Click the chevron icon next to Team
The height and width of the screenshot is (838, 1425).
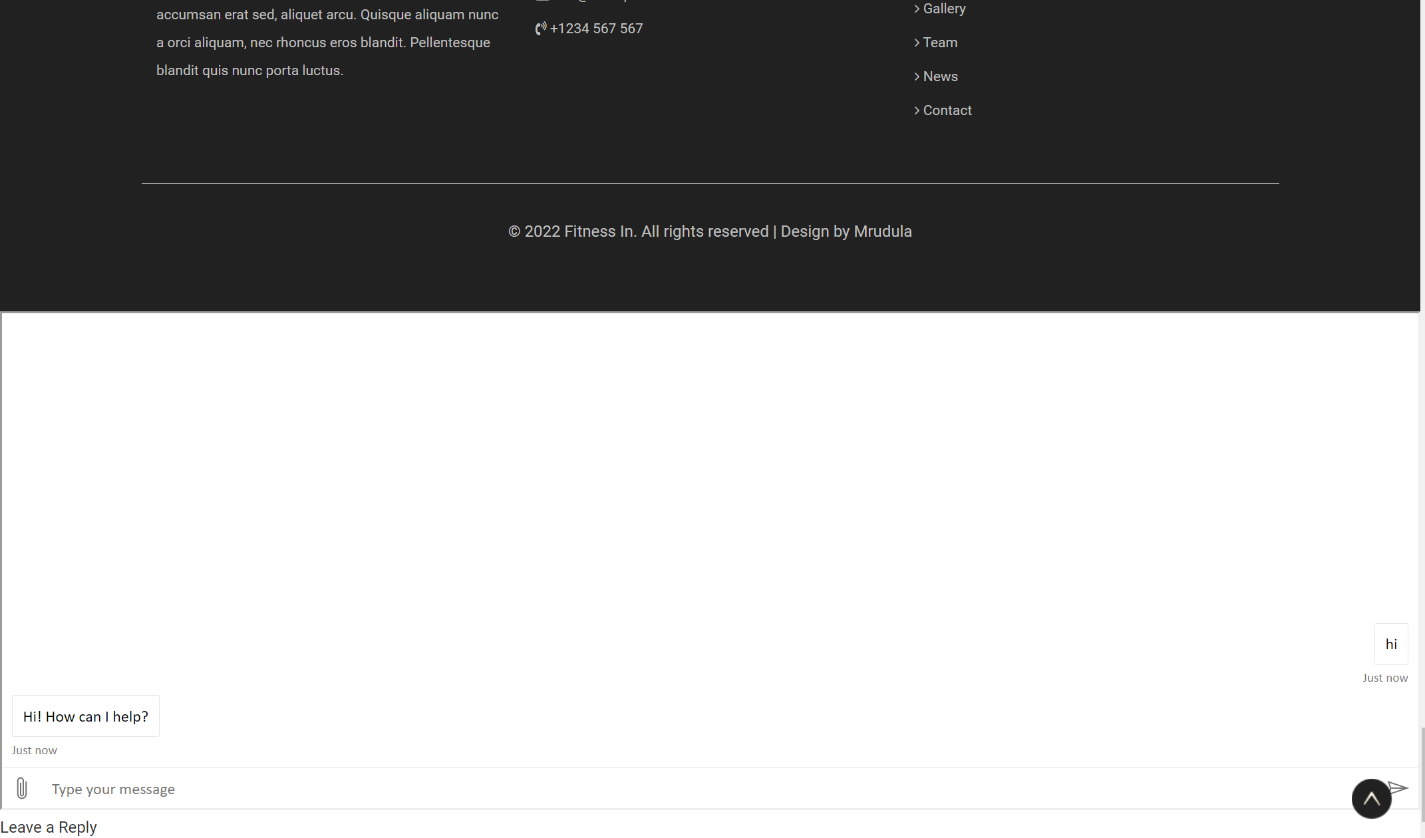pyautogui.click(x=917, y=42)
